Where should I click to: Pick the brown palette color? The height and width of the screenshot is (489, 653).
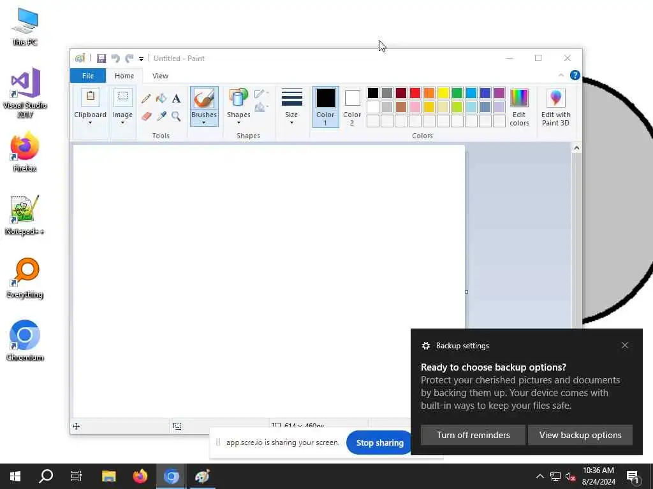[401, 107]
